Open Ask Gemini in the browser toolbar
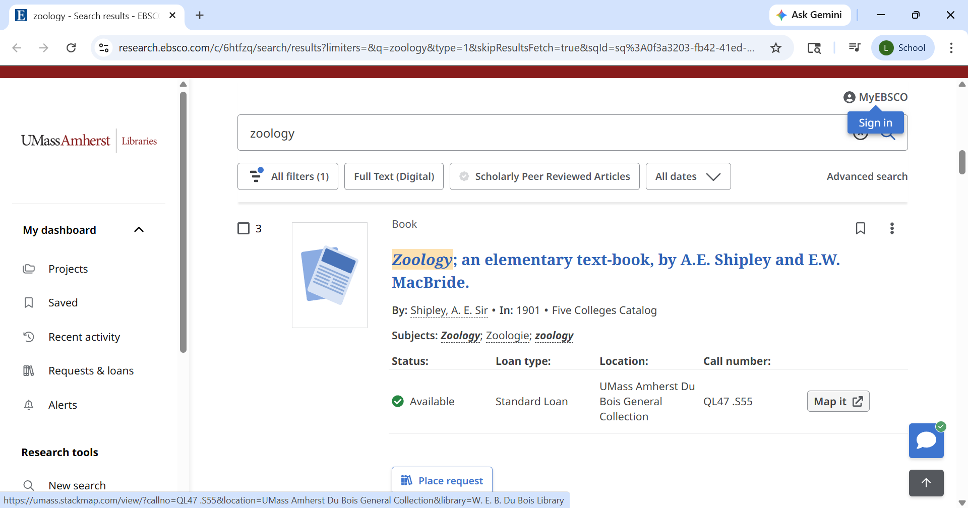 [x=810, y=15]
